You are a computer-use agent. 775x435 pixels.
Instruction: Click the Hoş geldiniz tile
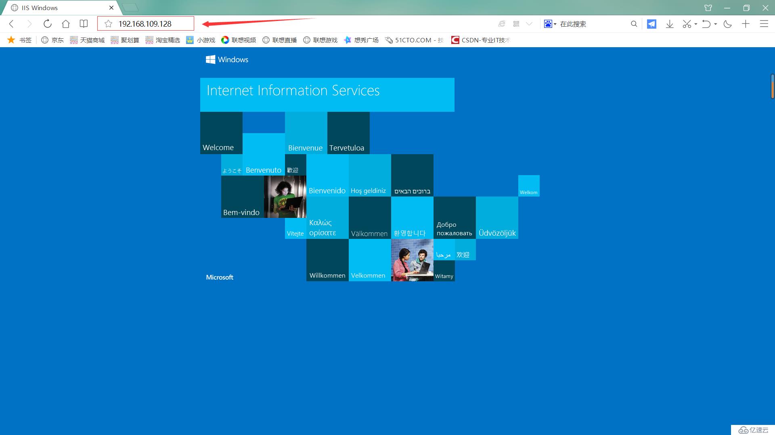pyautogui.click(x=370, y=175)
